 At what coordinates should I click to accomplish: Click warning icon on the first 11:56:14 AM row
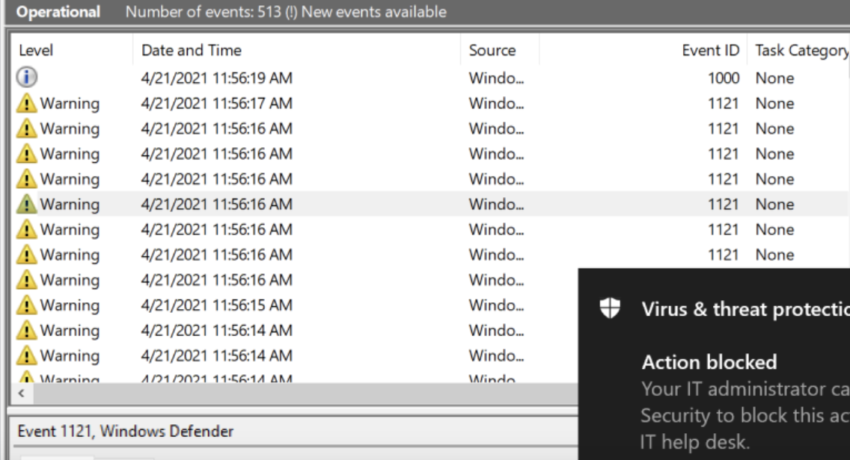(27, 331)
